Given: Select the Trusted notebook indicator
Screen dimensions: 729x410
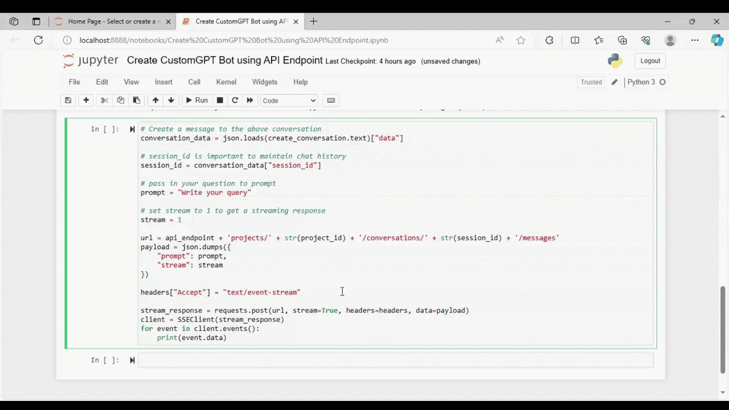Looking at the screenshot, I should (x=591, y=82).
